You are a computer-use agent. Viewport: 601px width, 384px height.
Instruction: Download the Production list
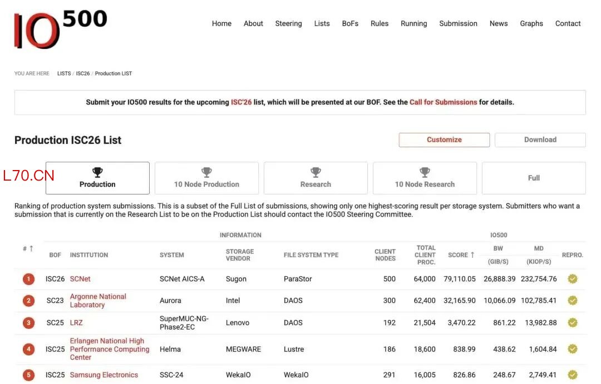coord(540,139)
